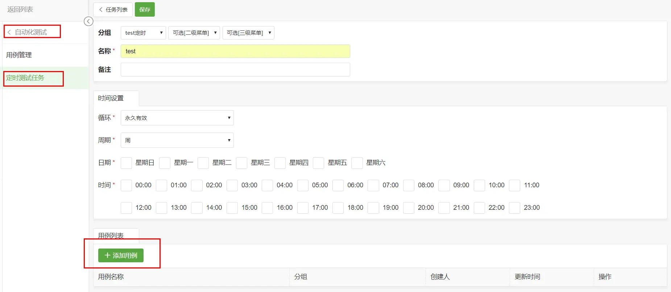Click the 用例名称 column header
This screenshot has width=671, height=292.
pos(111,277)
